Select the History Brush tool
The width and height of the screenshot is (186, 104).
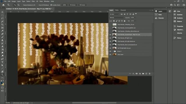2,43
